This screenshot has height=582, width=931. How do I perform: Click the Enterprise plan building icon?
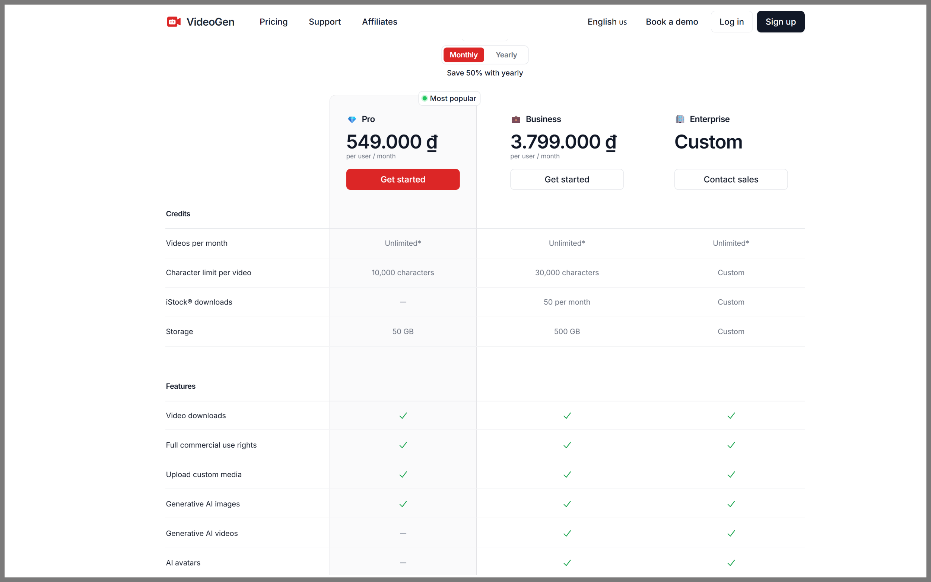coord(680,119)
